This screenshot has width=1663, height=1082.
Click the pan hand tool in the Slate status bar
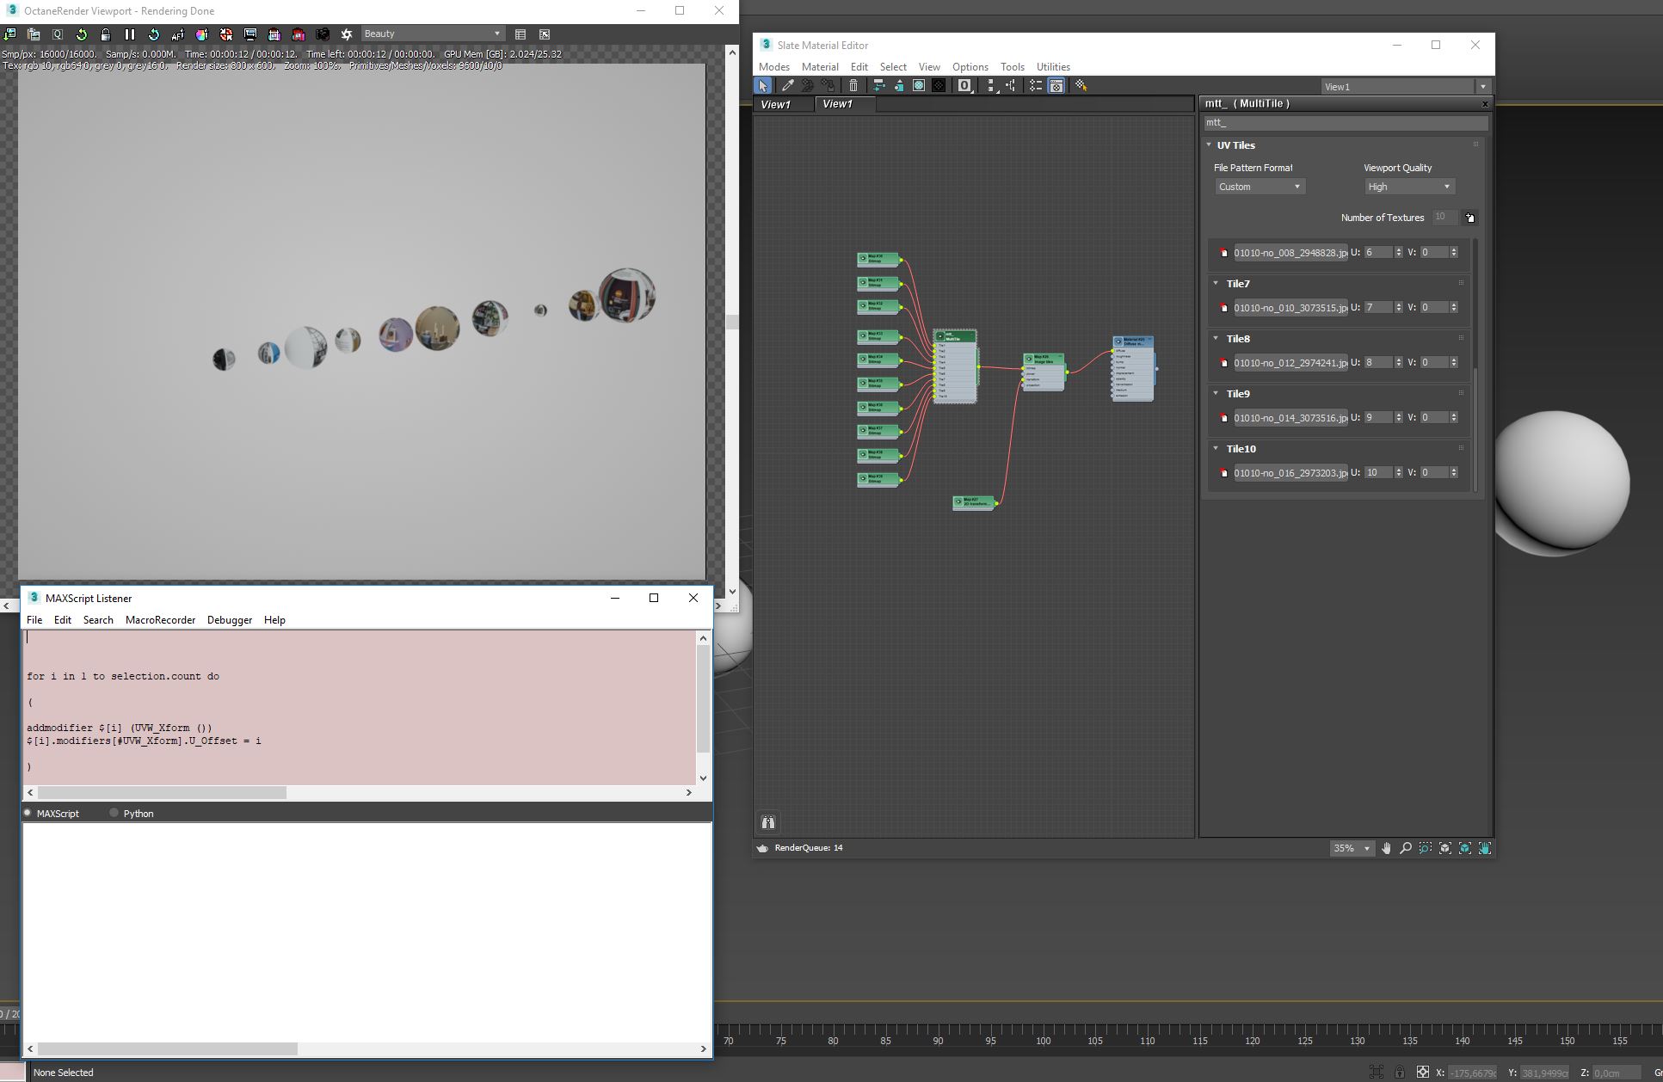click(1386, 848)
